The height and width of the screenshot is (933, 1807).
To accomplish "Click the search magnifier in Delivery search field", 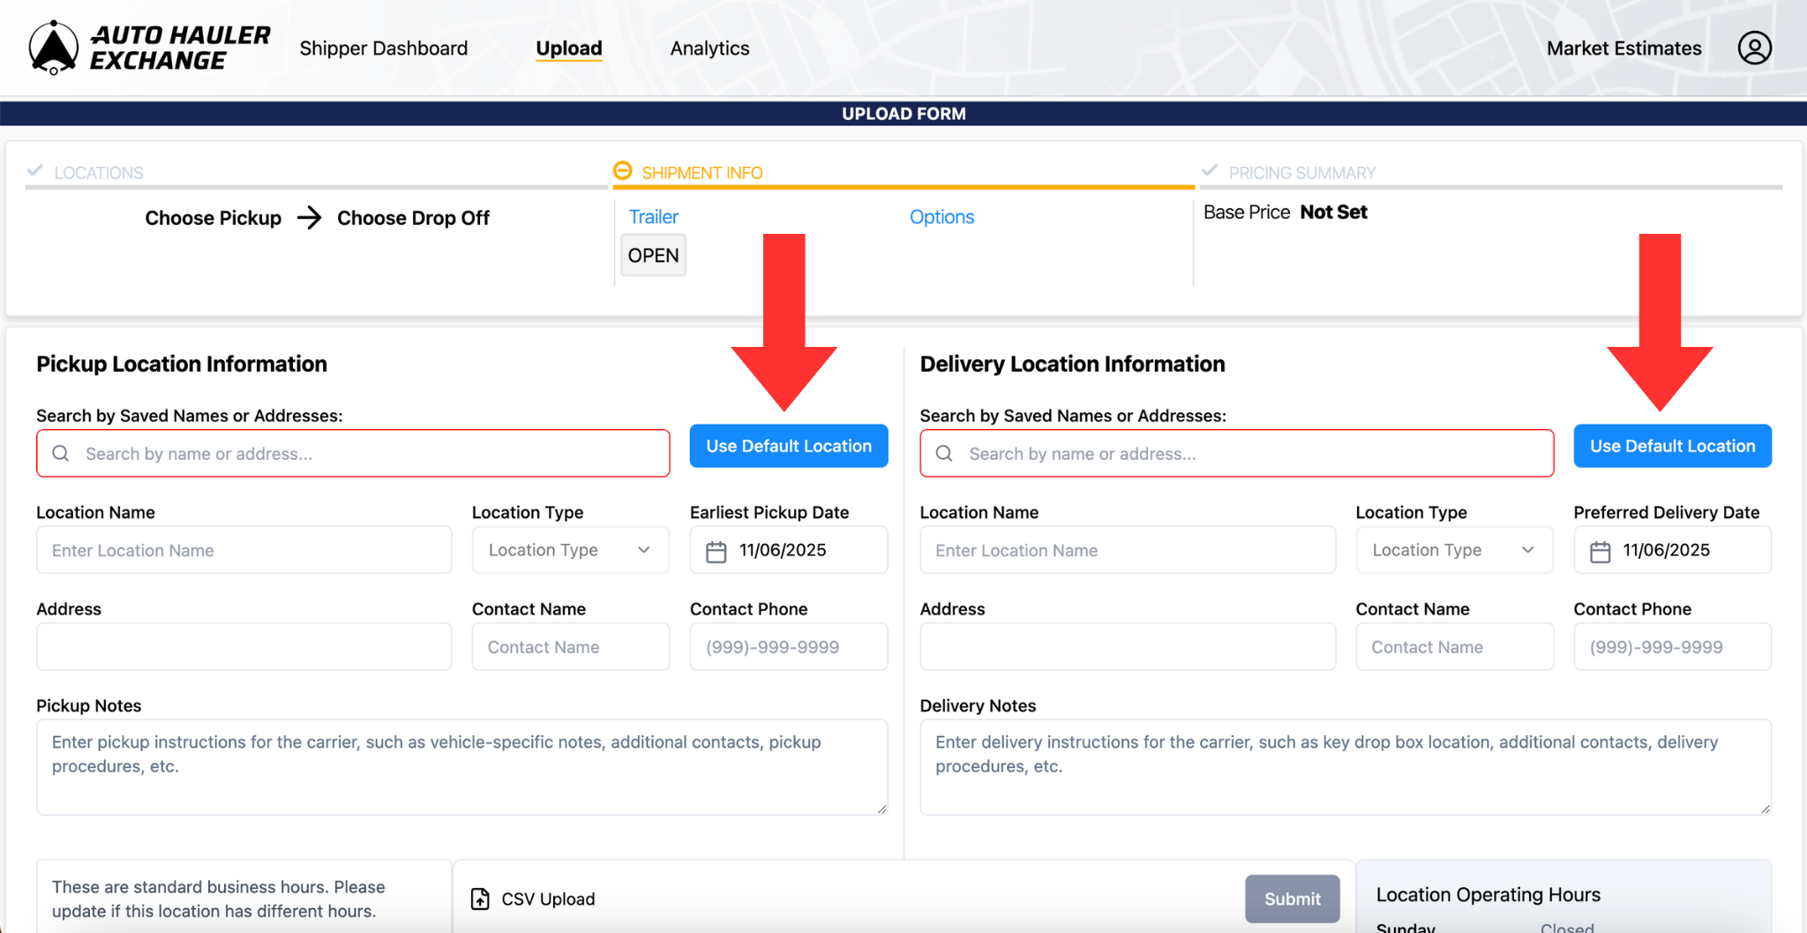I will click(943, 453).
